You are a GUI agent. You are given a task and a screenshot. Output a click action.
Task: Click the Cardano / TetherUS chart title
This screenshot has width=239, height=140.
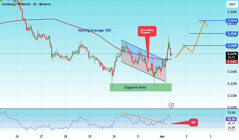coord(26,4)
